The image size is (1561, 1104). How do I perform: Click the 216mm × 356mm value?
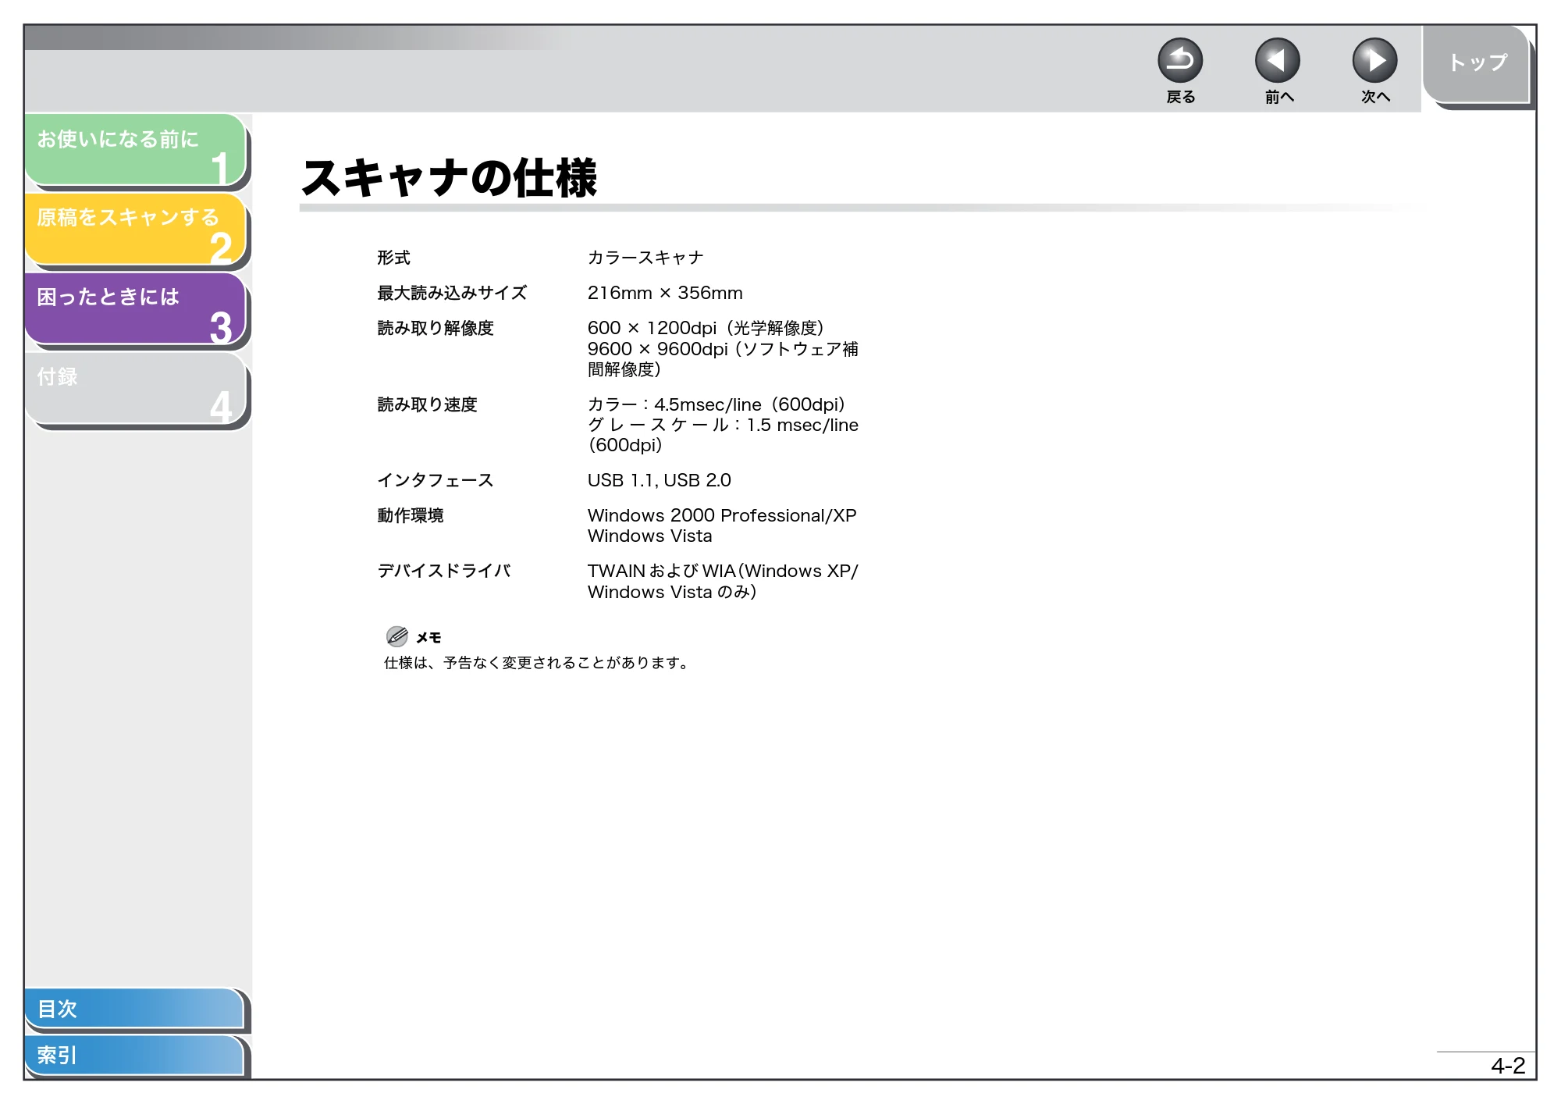click(x=665, y=293)
